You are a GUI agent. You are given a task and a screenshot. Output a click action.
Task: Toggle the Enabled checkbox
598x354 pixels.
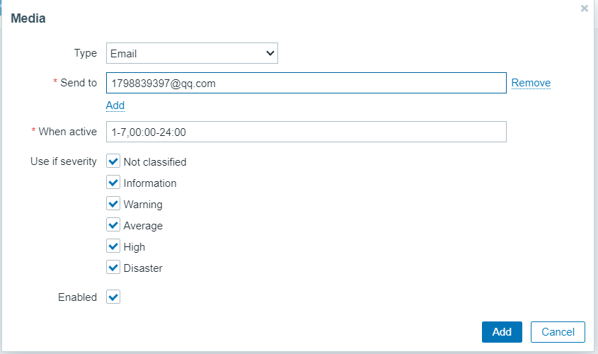click(x=113, y=297)
